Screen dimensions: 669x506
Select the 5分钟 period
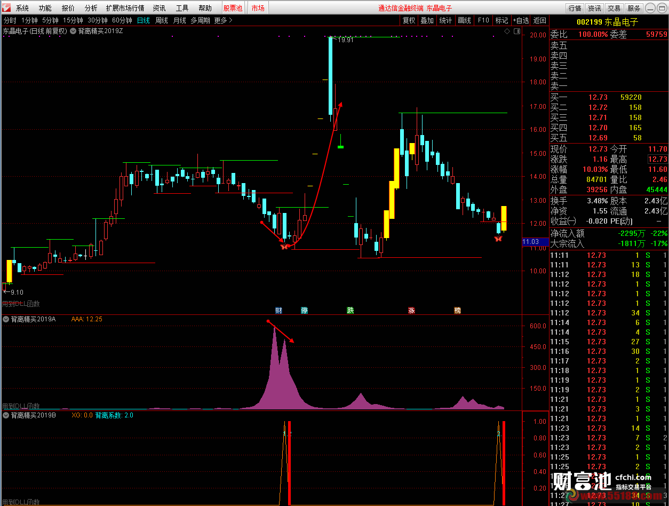pyautogui.click(x=50, y=20)
